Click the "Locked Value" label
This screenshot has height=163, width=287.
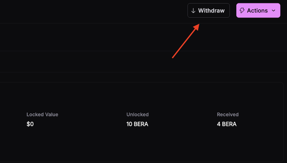[42, 115]
